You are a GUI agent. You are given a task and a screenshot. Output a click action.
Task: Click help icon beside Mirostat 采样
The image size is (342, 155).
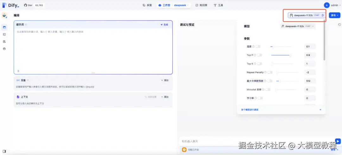pyautogui.click(x=263, y=89)
